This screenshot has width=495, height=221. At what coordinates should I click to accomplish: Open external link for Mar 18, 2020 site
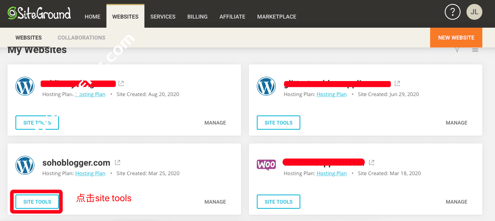pos(371,162)
